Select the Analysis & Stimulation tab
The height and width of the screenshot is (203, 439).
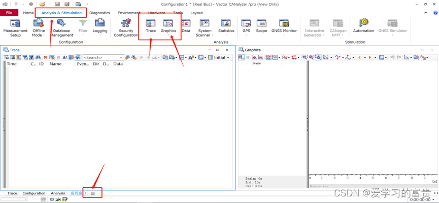(61, 13)
